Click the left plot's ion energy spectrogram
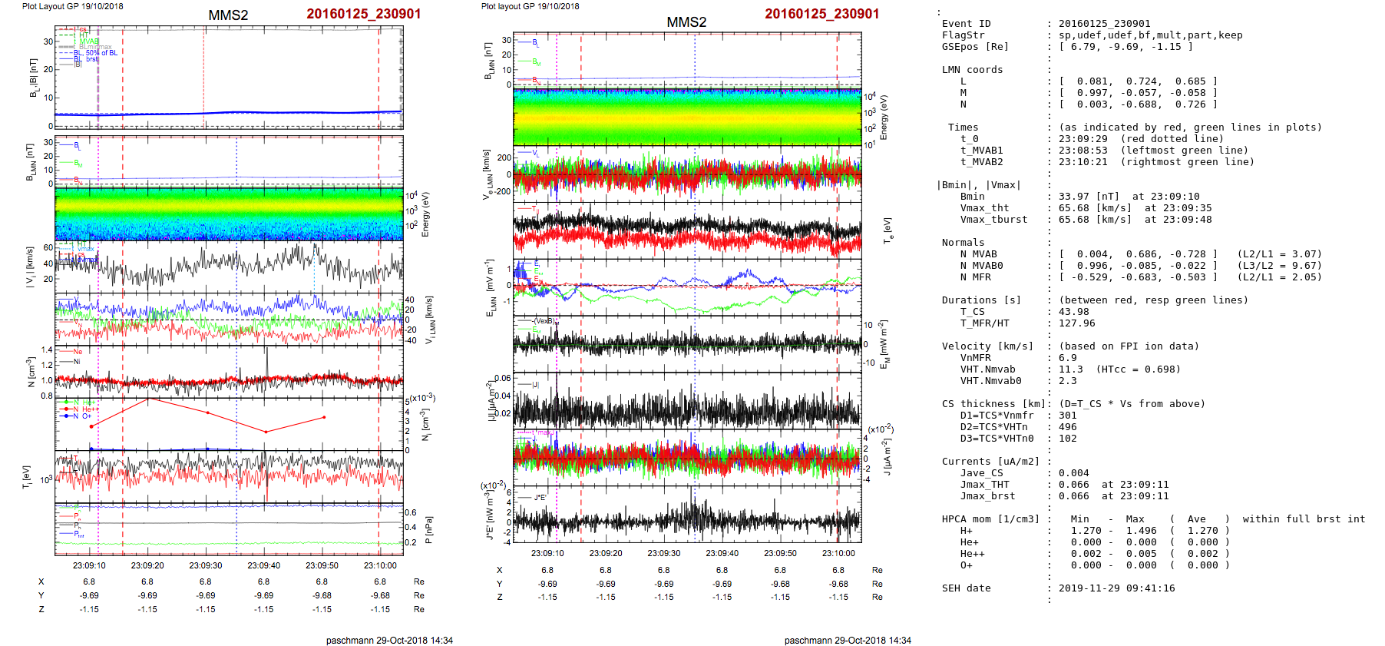 pyautogui.click(x=229, y=214)
